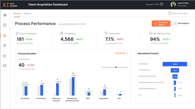
Task: Click the Hire 0.9% funnel bar
Action: point(175,95)
